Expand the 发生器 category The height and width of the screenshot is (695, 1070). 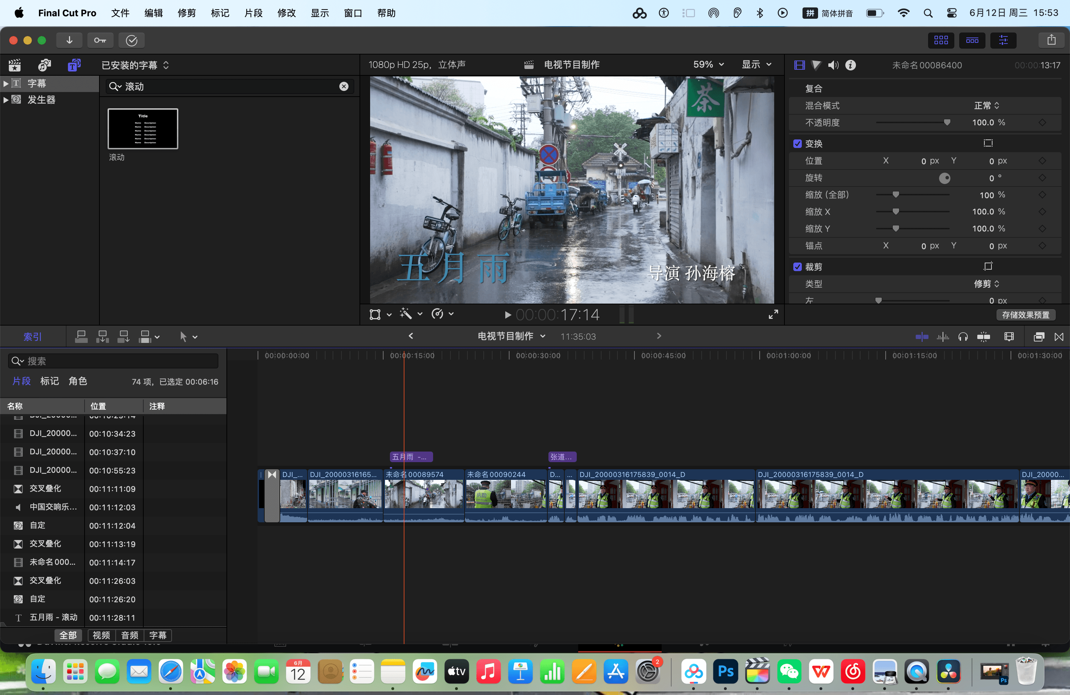(x=6, y=100)
